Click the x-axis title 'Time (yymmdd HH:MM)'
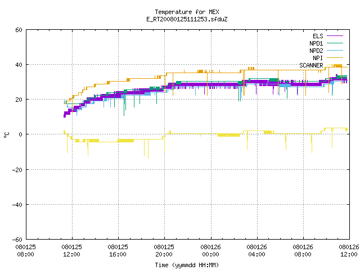The height and width of the screenshot is (270, 360). [x=187, y=265]
